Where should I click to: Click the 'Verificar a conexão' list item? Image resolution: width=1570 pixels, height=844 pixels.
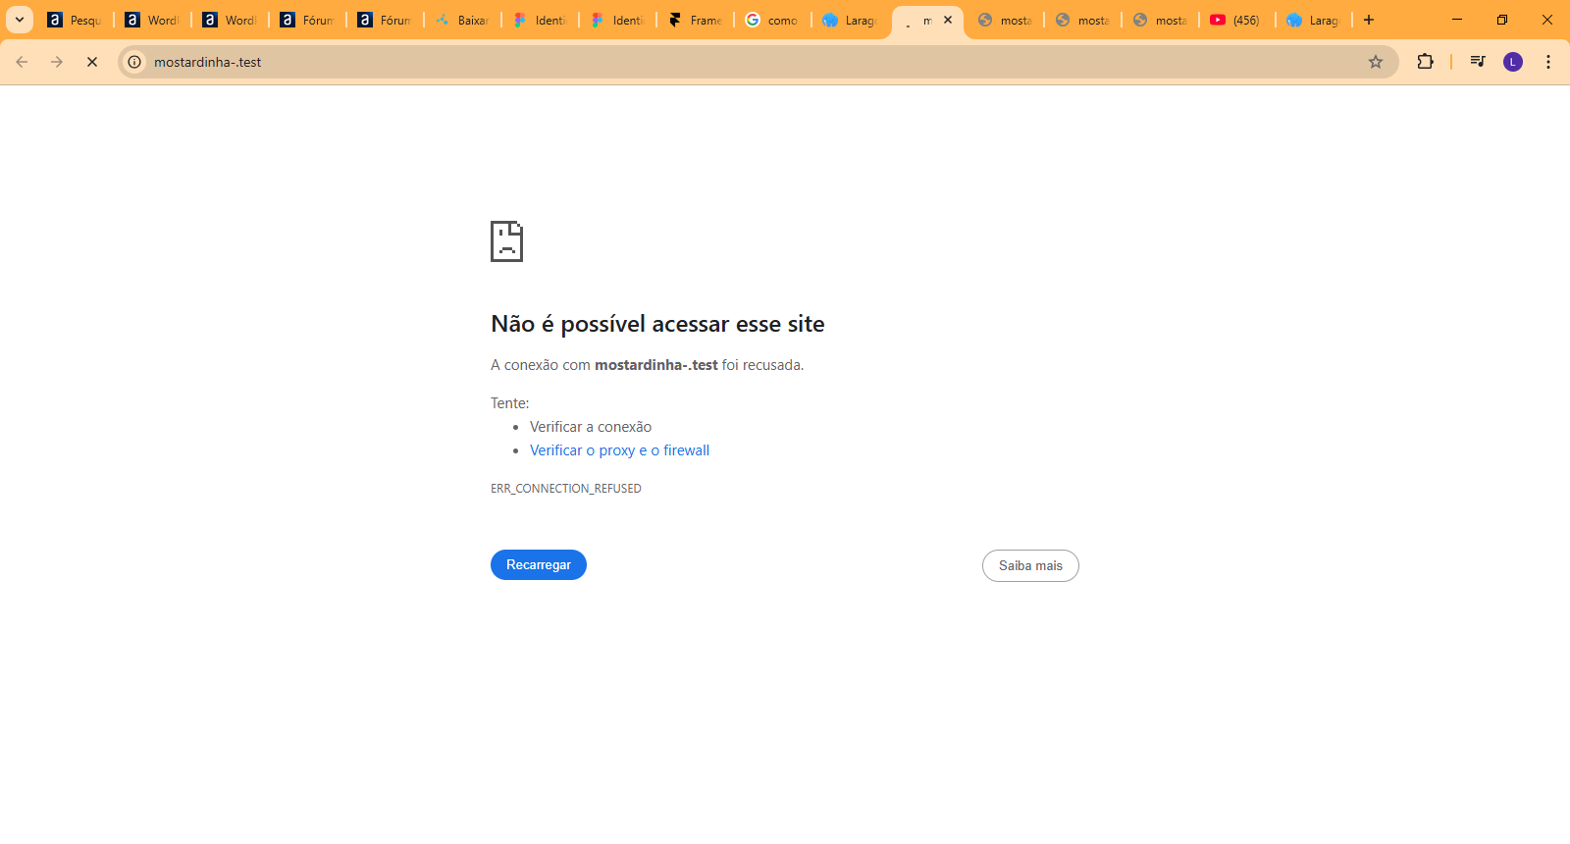pos(591,427)
